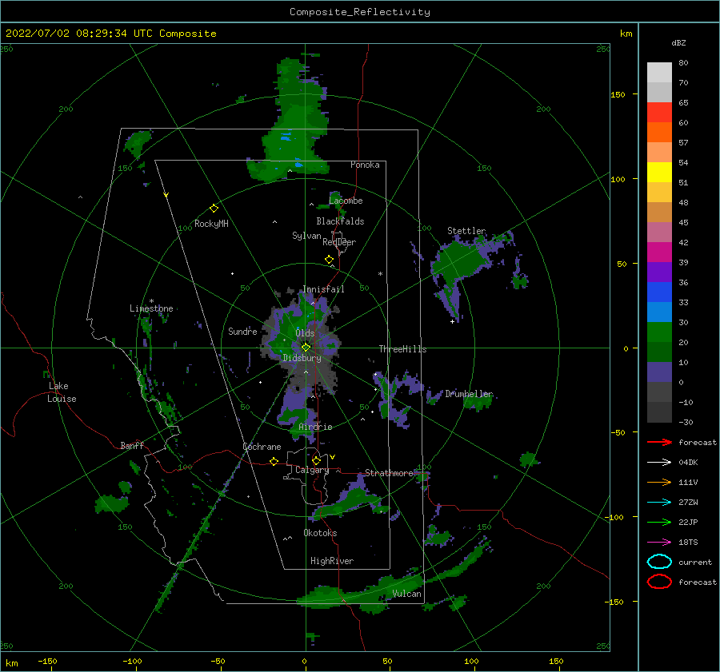
Task: Click the 80 value on the dBZ scale
Action: pyautogui.click(x=683, y=63)
